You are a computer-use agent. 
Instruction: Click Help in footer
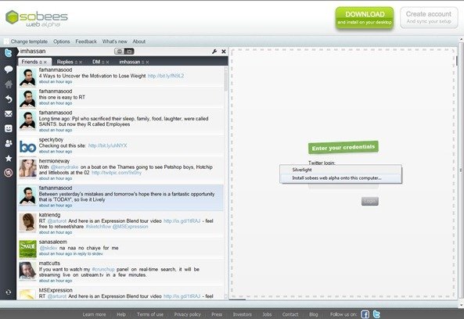click(121, 314)
